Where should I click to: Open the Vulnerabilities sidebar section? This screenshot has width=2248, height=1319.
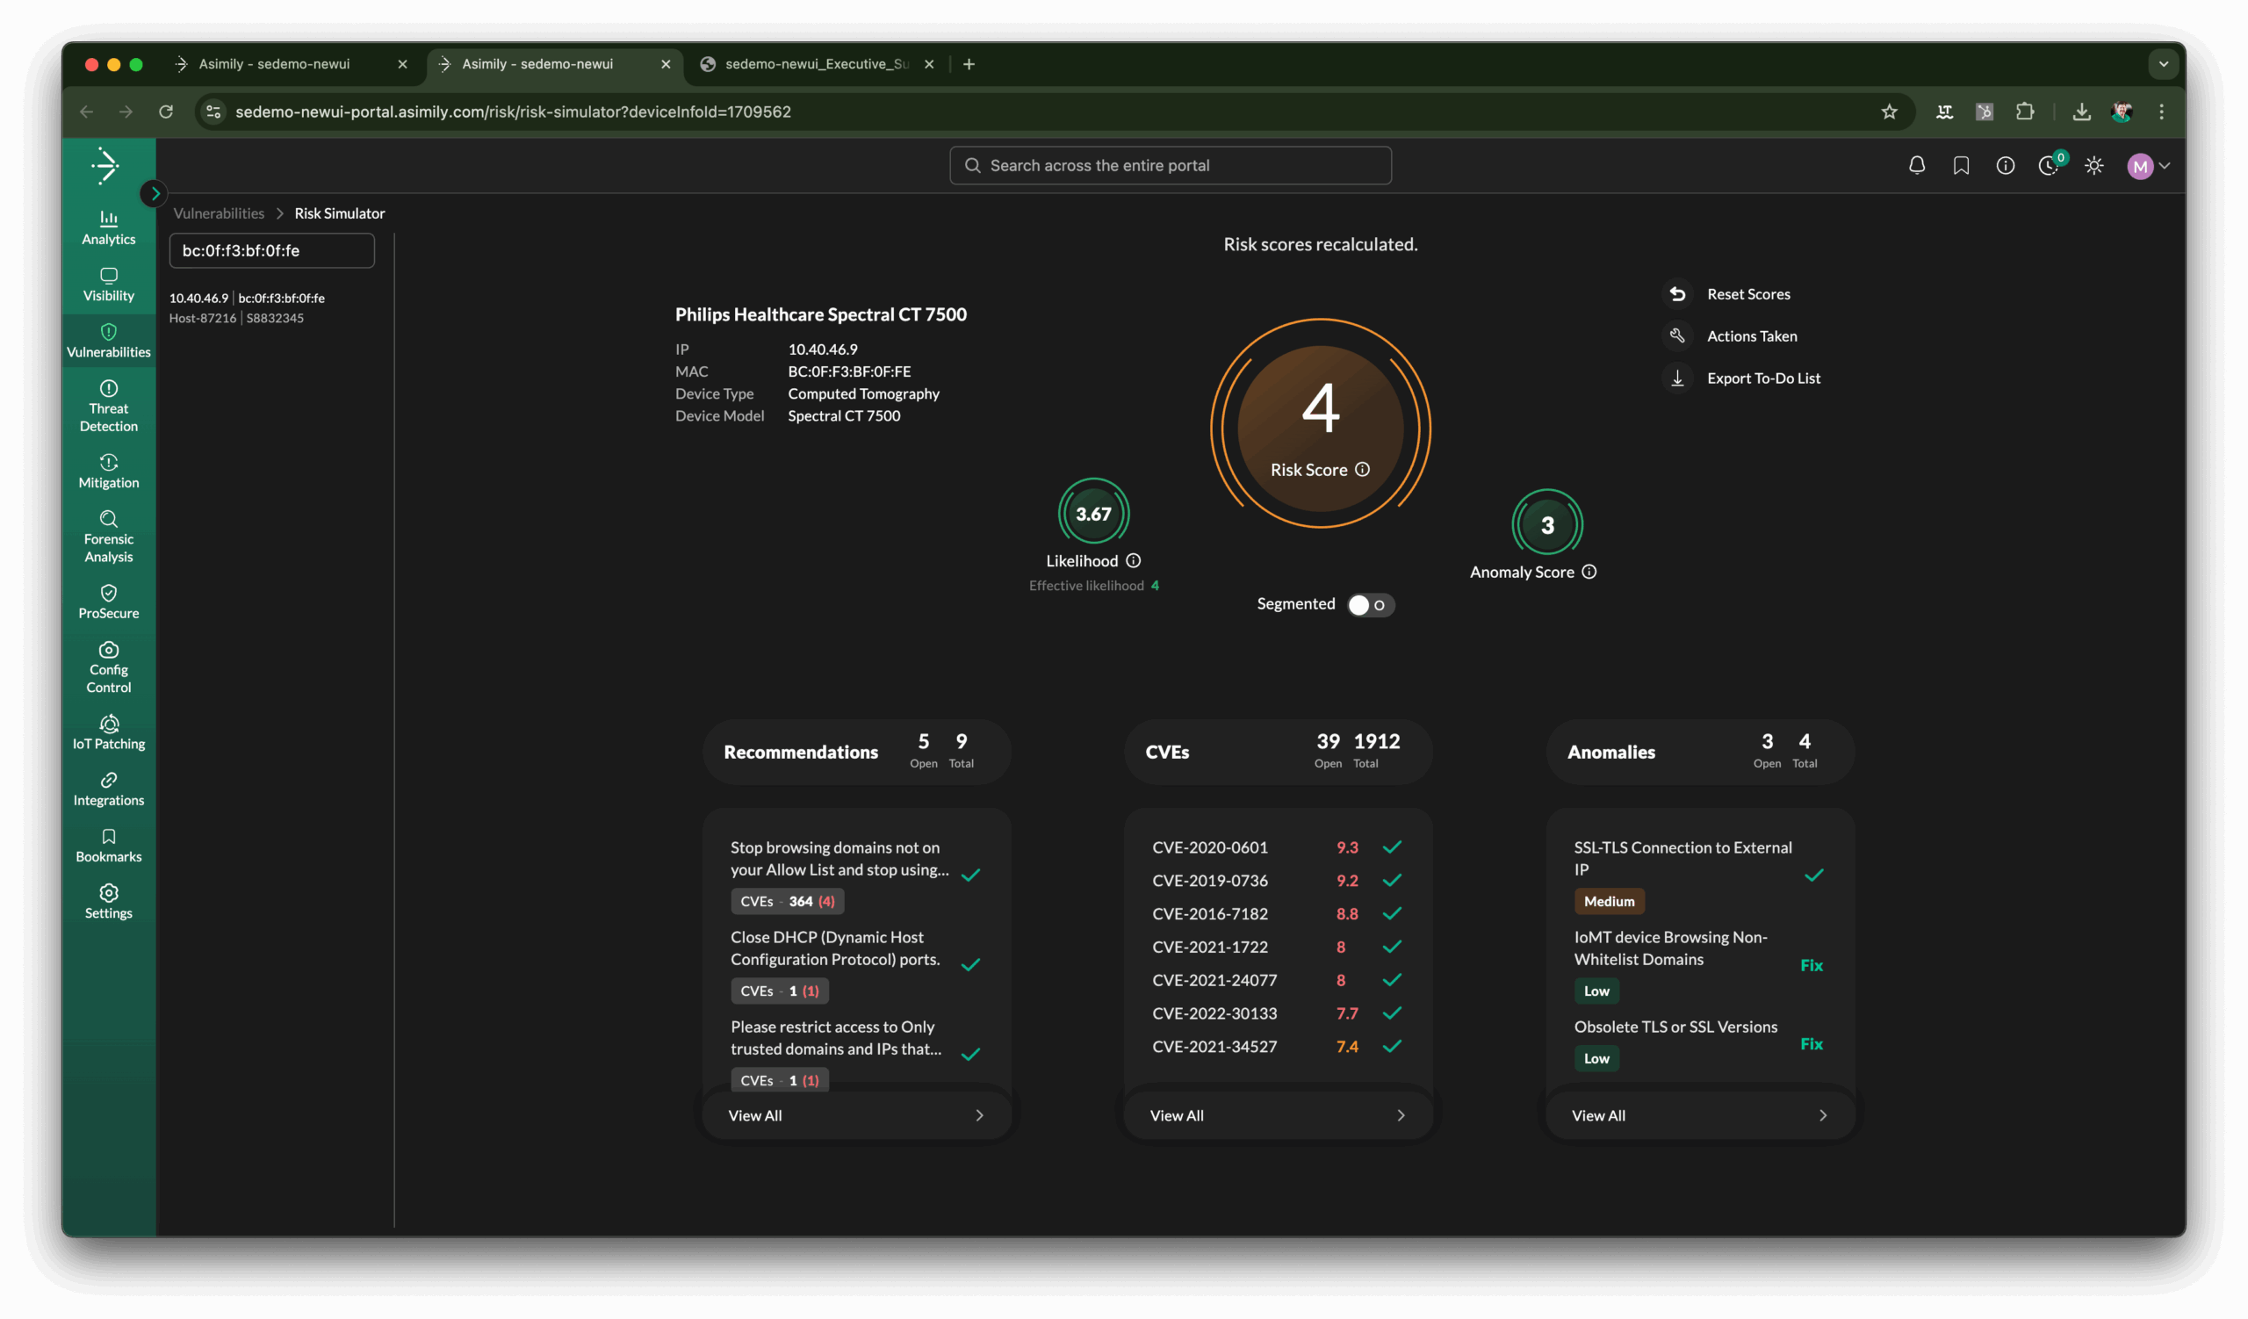pos(109,342)
